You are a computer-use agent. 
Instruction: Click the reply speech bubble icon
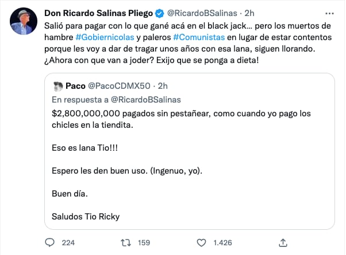click(49, 242)
